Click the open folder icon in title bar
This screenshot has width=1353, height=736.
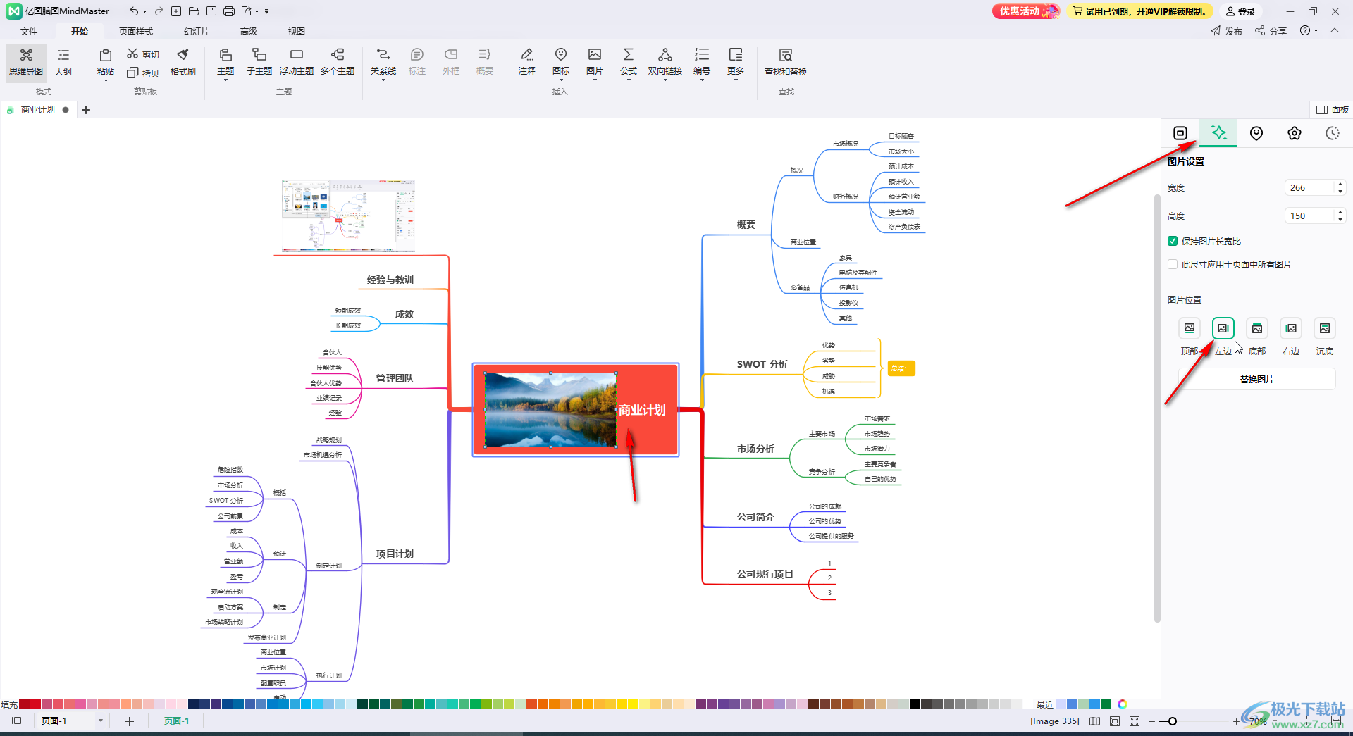194,11
